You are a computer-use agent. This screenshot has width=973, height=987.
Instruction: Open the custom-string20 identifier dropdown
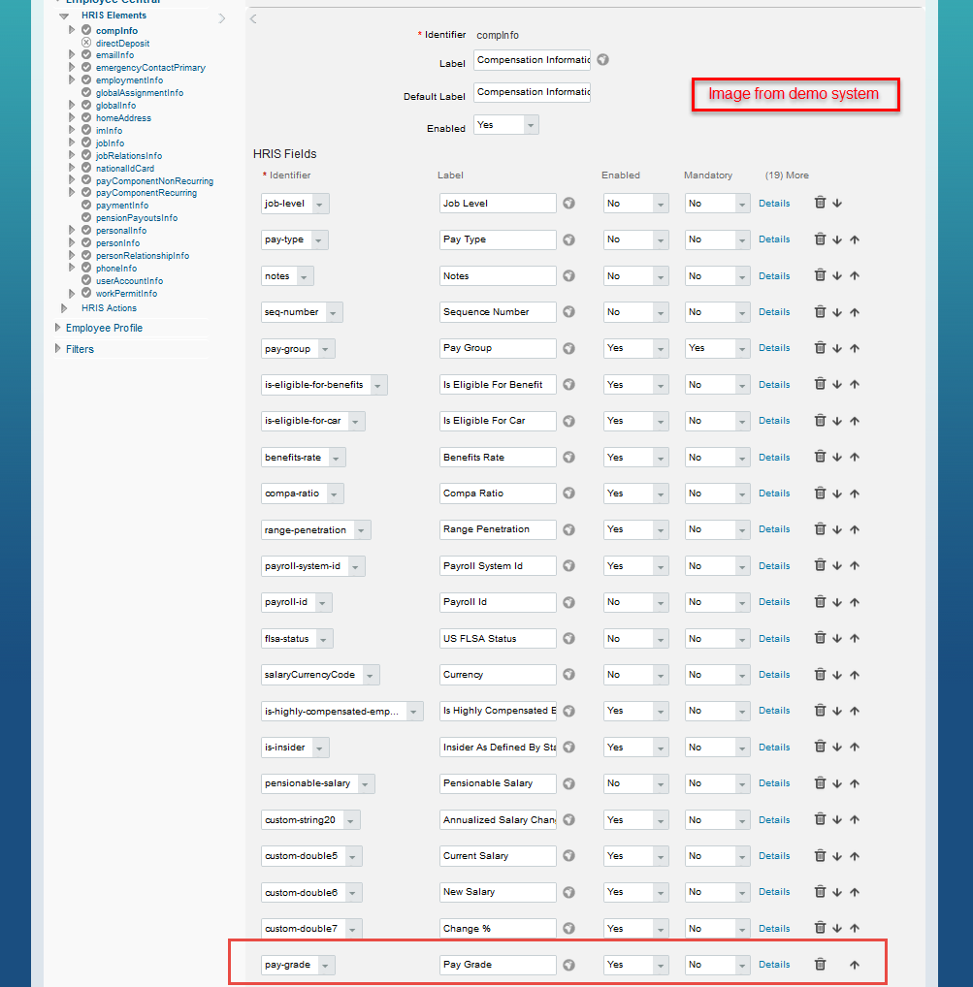tap(310, 820)
